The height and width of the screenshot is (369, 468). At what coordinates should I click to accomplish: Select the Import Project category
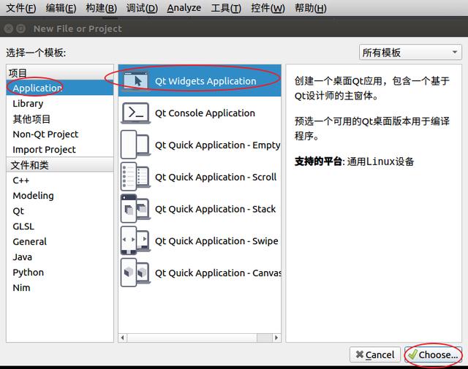[60, 150]
